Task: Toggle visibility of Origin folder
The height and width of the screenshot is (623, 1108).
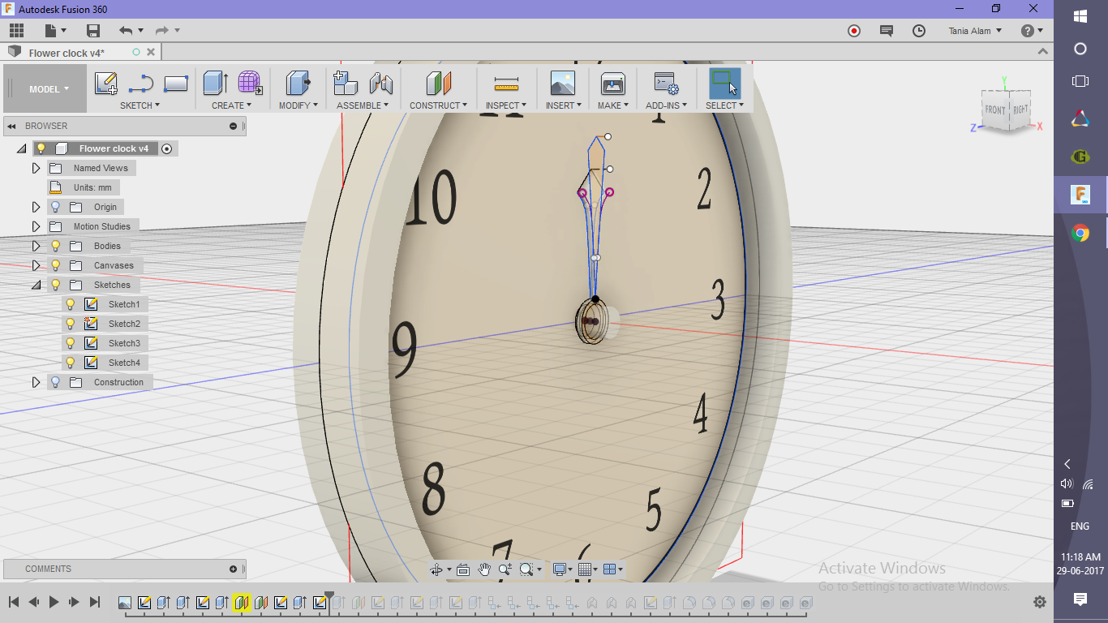Action: click(56, 207)
